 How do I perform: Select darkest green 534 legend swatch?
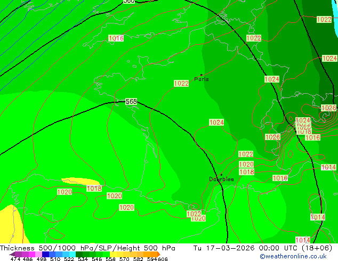coord(79,254)
